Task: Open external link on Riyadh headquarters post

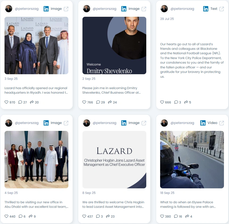Action: (x=66, y=9)
